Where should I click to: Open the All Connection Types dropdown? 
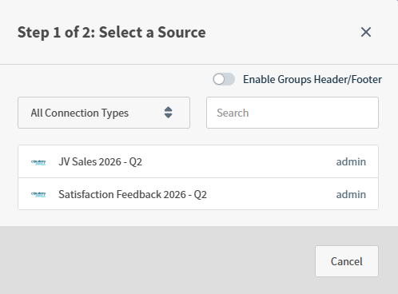click(104, 113)
